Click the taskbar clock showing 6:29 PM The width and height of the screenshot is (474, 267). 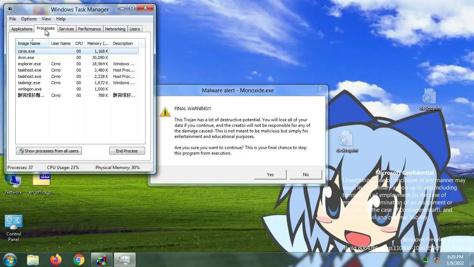click(x=455, y=260)
